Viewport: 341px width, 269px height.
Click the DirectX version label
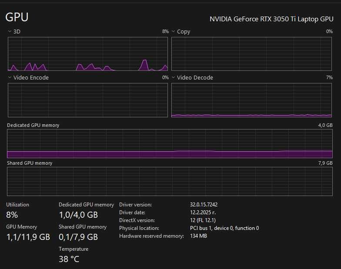pyautogui.click(x=137, y=220)
